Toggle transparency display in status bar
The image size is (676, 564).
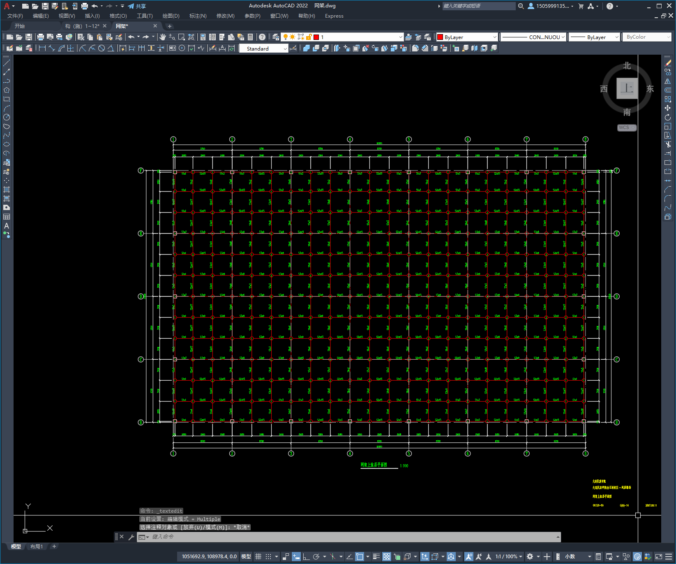[387, 557]
